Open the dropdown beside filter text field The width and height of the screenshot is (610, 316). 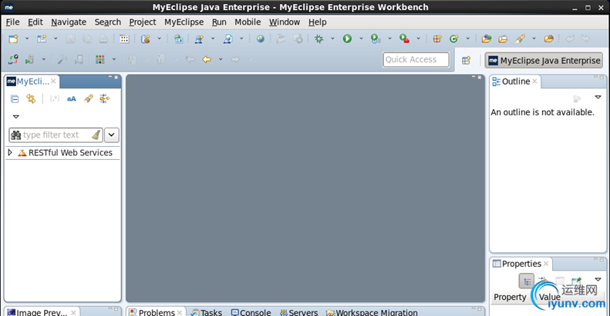(x=112, y=135)
